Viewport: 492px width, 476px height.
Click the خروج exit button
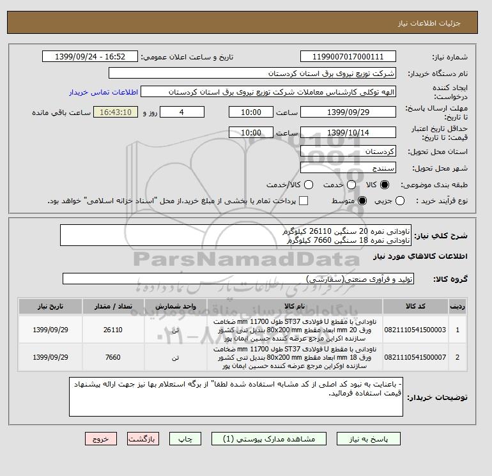[x=101, y=439]
